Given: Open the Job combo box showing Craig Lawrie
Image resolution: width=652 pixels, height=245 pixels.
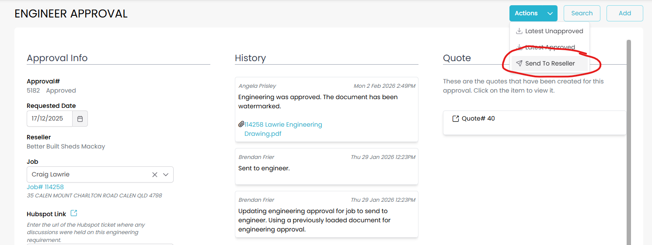Looking at the screenshot, I should tap(87, 175).
